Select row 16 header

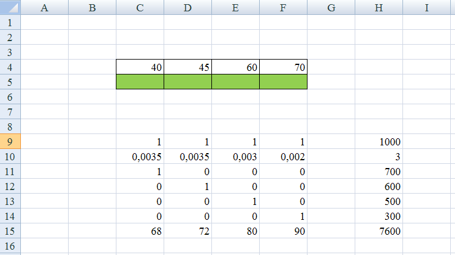click(x=10, y=245)
